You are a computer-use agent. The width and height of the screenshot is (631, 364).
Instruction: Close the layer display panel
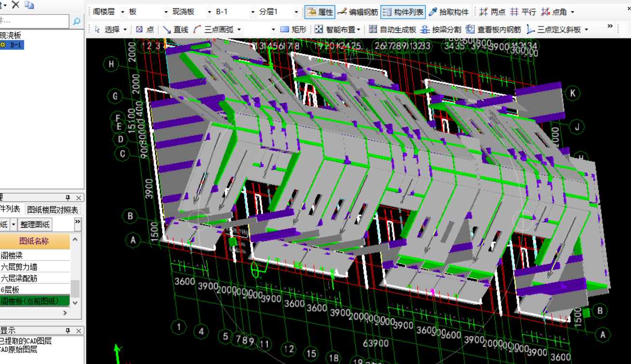(79, 331)
